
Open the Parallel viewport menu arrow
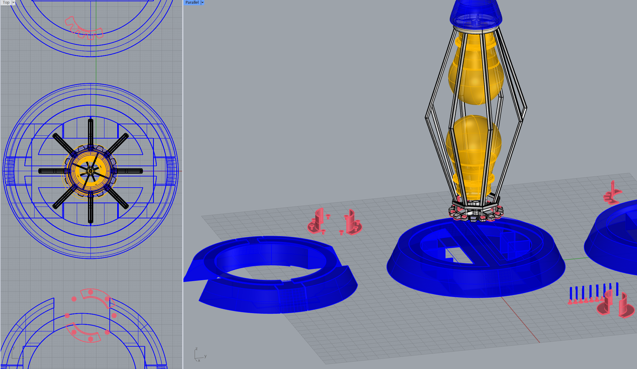coord(202,2)
